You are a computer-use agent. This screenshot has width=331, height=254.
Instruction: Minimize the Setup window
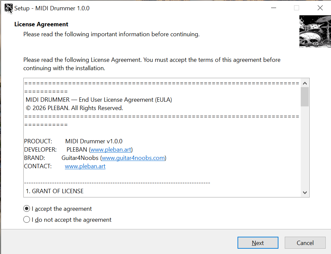(x=273, y=8)
